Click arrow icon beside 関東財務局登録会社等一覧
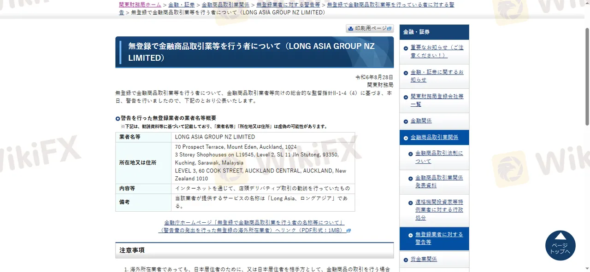Screen dimensions: 590x272 point(406,97)
